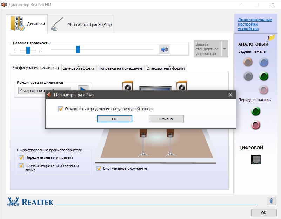281x219 pixels.
Task: Click the digital optical output icon
Action: coord(256,159)
